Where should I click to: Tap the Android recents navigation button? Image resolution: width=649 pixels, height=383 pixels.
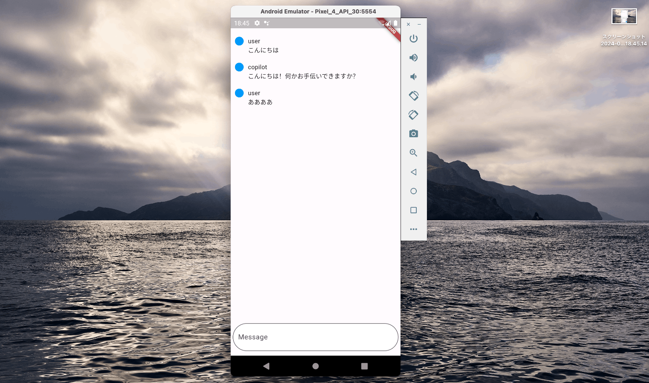click(x=364, y=366)
